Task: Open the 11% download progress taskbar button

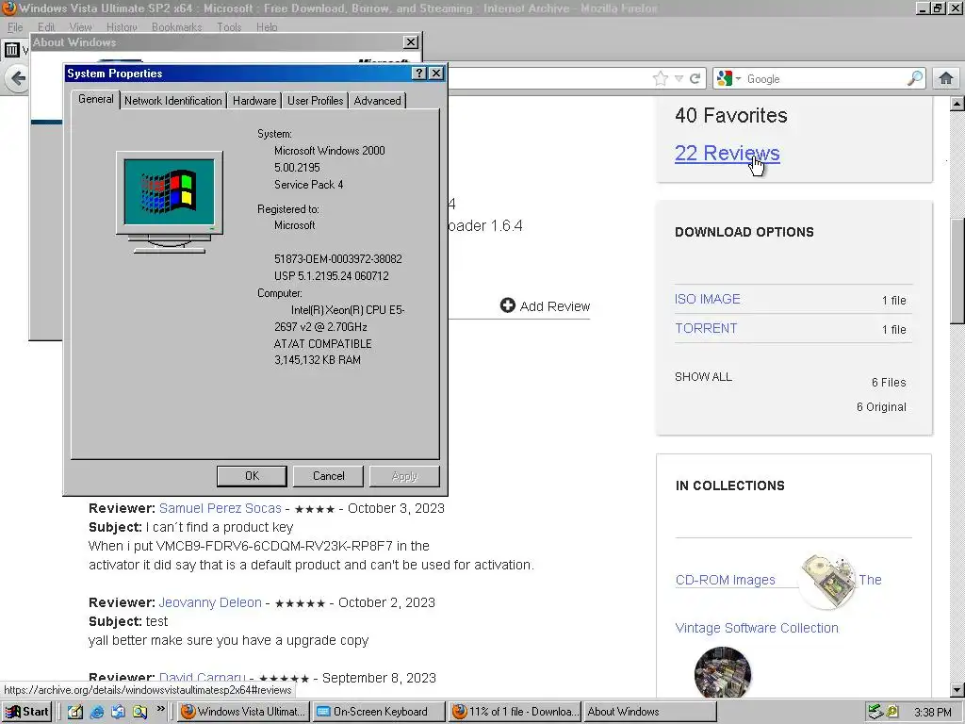Action: [515, 712]
